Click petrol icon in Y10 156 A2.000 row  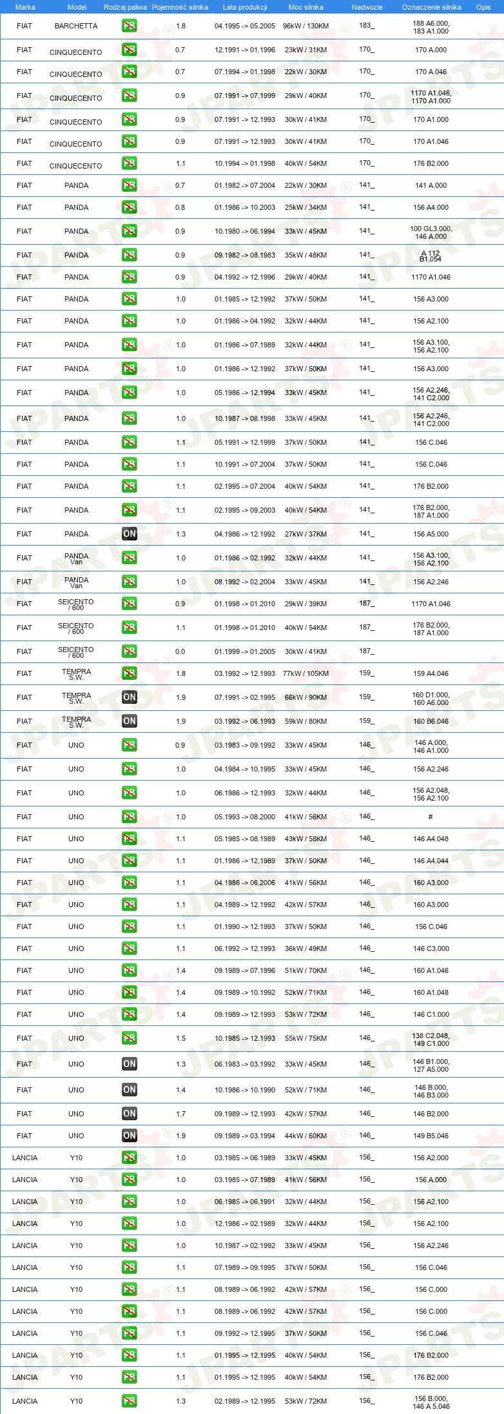129,1158
